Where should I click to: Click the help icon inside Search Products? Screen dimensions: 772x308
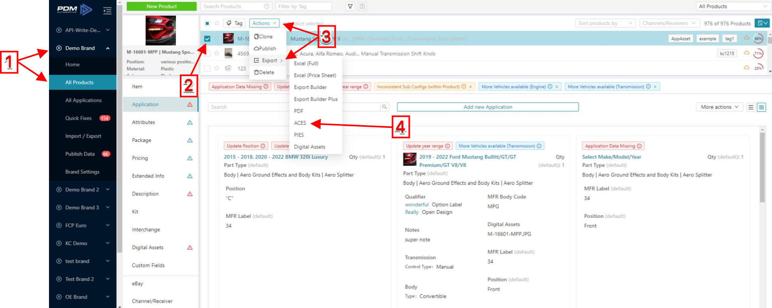click(x=266, y=6)
